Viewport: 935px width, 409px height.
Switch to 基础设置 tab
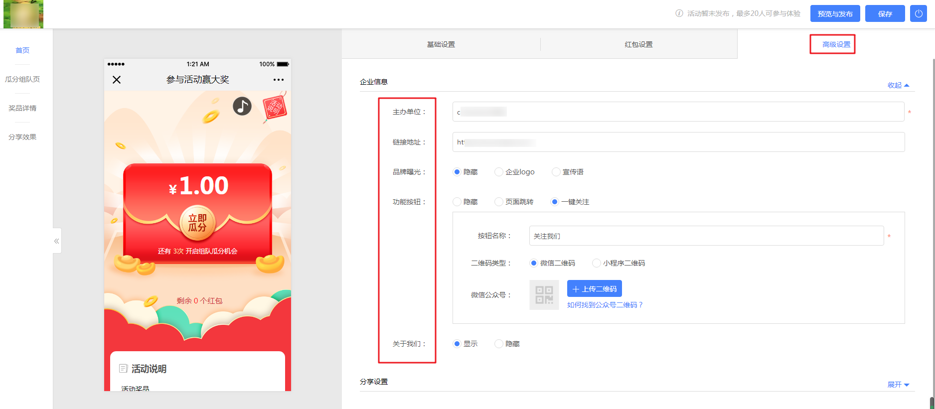[441, 44]
